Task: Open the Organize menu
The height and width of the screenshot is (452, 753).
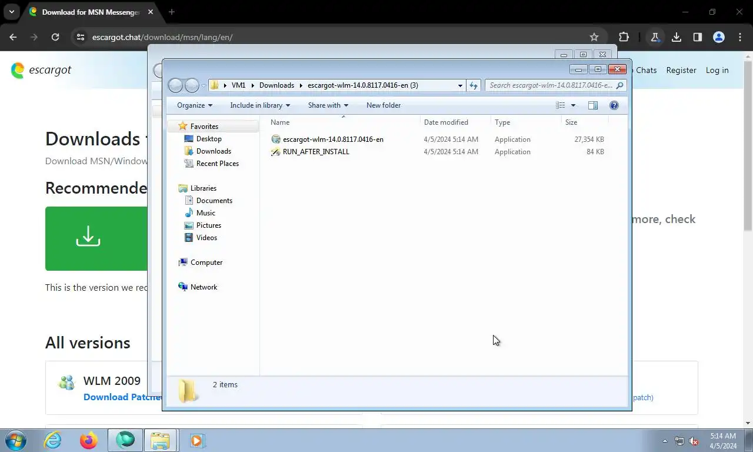Action: 195,105
